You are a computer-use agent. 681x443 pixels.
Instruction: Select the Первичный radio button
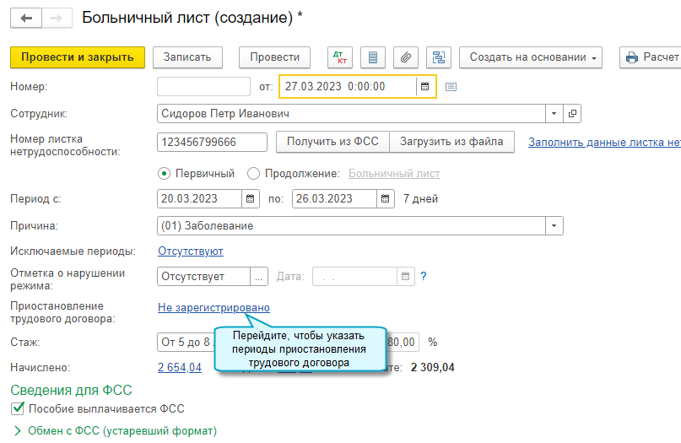[165, 173]
